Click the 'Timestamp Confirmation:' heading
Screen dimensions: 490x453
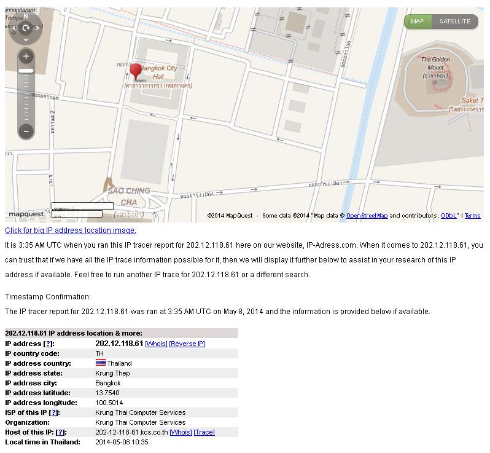click(48, 297)
